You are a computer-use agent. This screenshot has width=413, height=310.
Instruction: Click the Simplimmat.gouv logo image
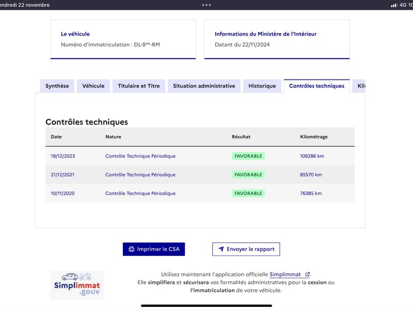coord(77,285)
